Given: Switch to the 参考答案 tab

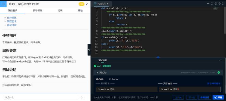Looking at the screenshot, I should pos(38,11).
